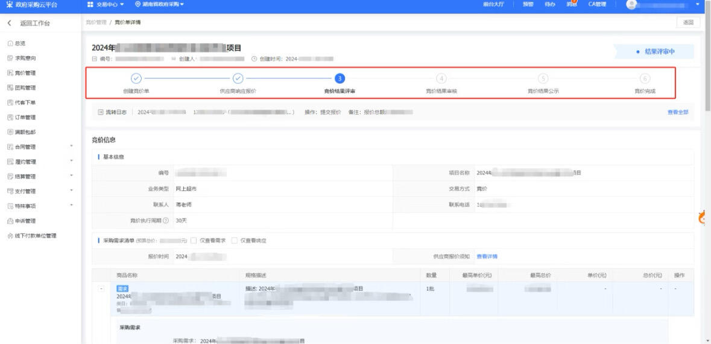Enable the 仅查看需求 checkbox

pos(194,240)
